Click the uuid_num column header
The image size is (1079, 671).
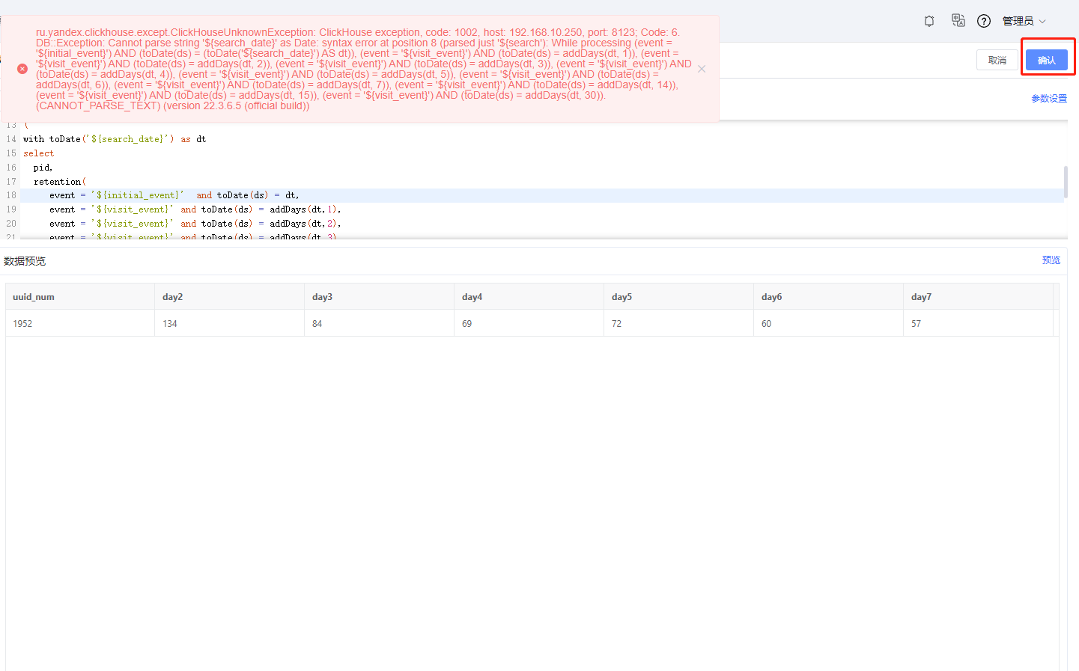[34, 296]
